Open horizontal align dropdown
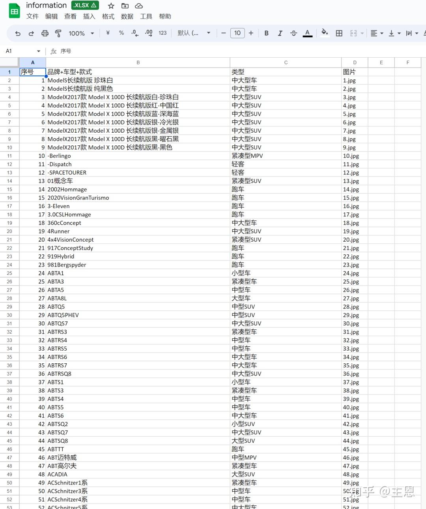The height and width of the screenshot is (509, 426). pos(377,33)
